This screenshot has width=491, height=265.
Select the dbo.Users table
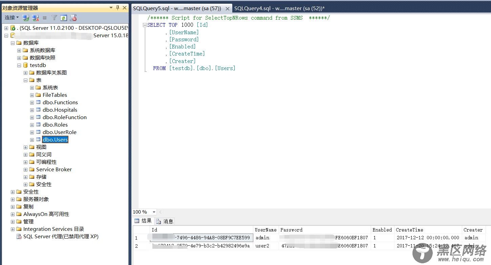pos(55,139)
